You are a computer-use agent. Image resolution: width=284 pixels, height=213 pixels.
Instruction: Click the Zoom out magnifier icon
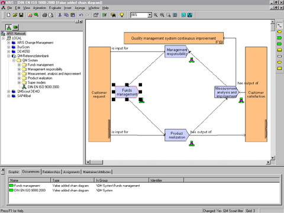pos(162,15)
